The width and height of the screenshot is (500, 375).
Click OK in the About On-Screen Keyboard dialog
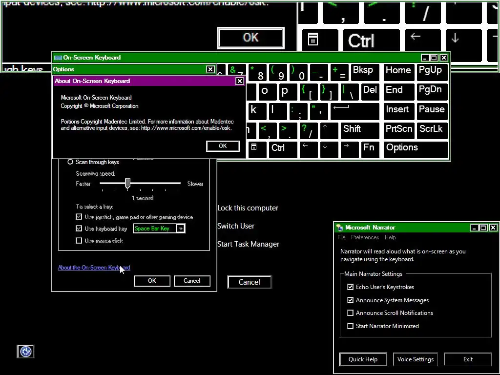(x=223, y=146)
